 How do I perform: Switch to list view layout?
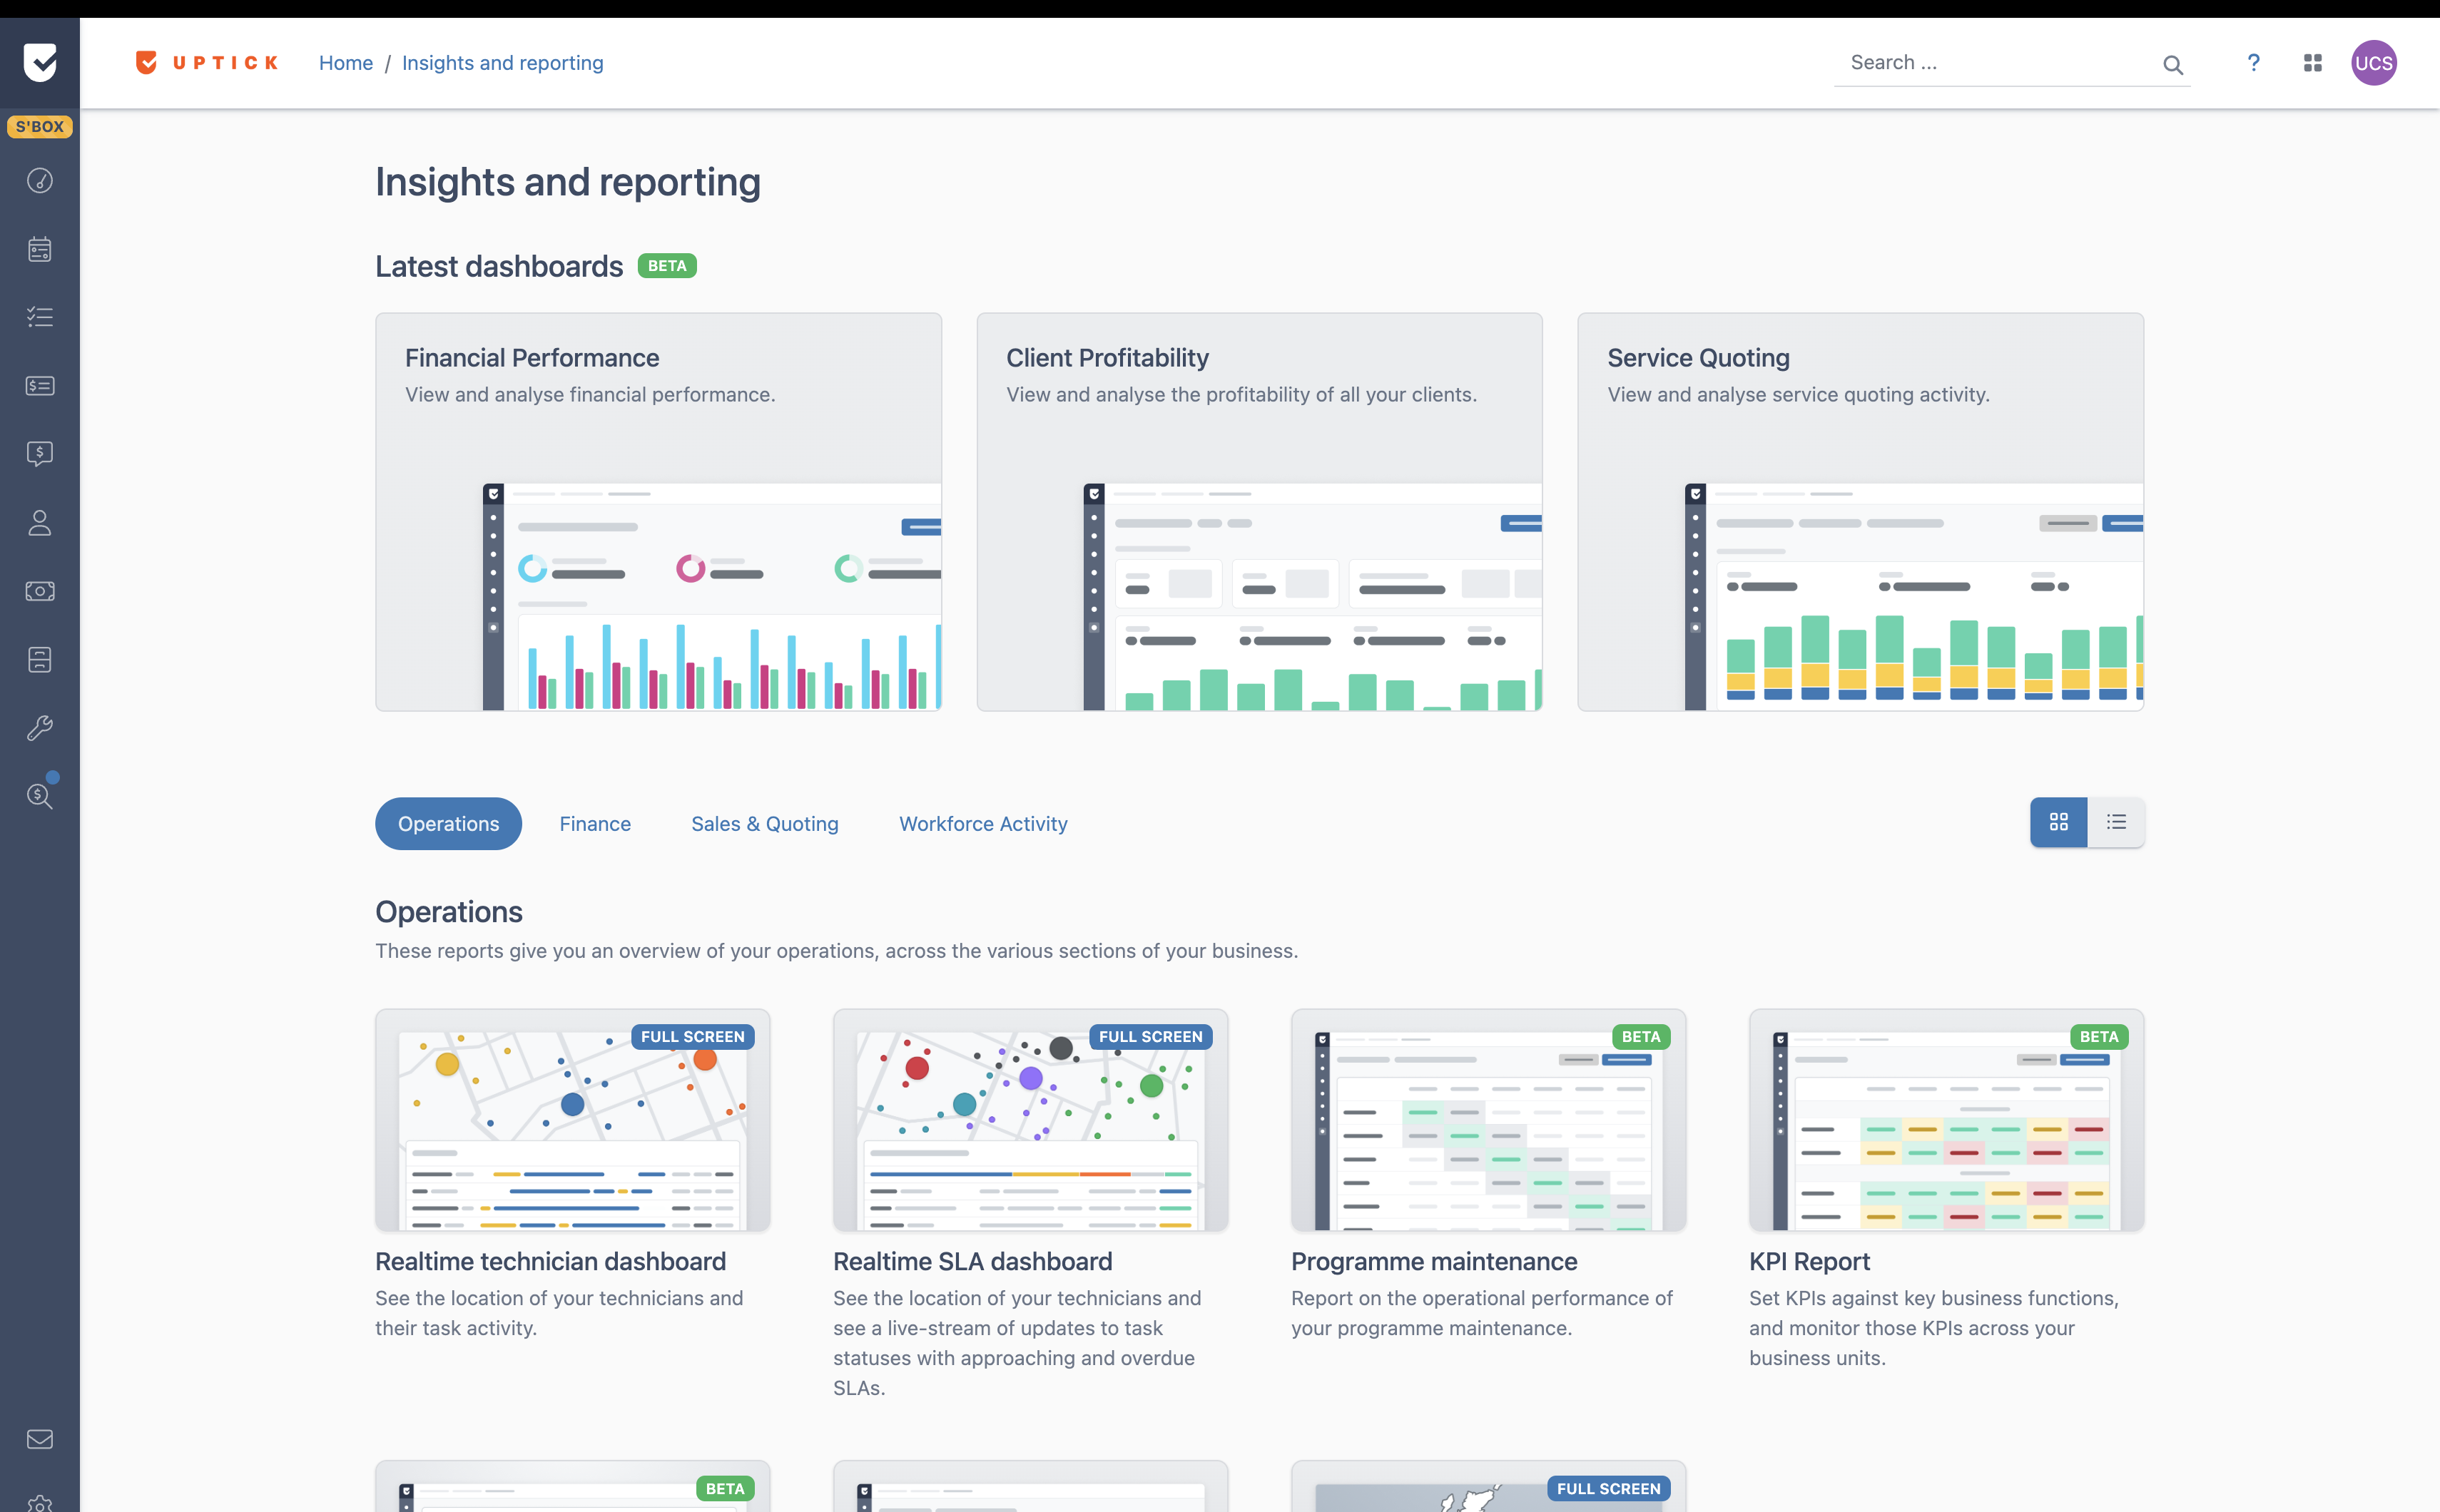click(x=2116, y=822)
